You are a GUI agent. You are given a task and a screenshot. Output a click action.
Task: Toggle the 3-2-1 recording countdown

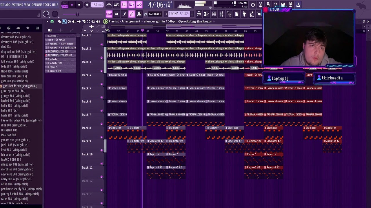click(124, 5)
